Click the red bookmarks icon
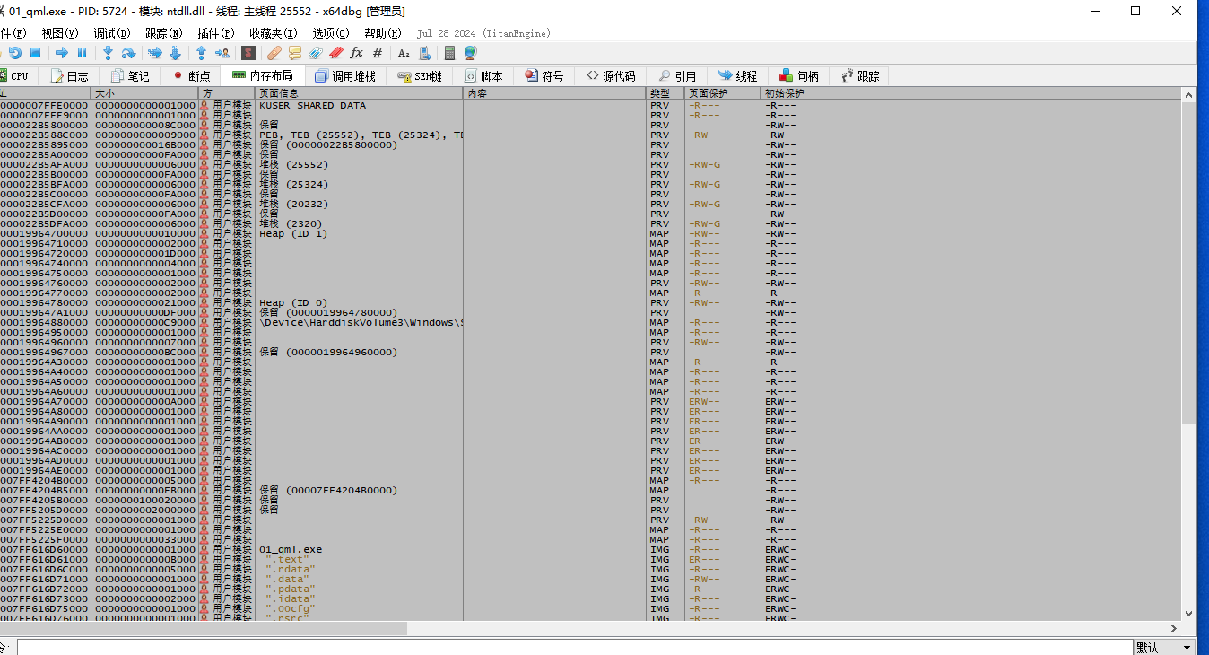The width and height of the screenshot is (1209, 655). [x=336, y=53]
